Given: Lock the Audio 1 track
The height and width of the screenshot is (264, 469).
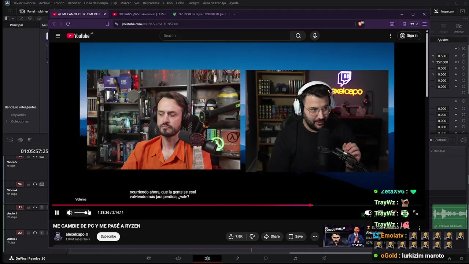Looking at the screenshot, I should (28, 208).
